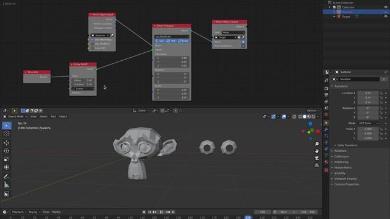The height and width of the screenshot is (219, 390).
Task: Toggle Rot button in Offset Polygon node
Action: pyautogui.click(x=171, y=41)
